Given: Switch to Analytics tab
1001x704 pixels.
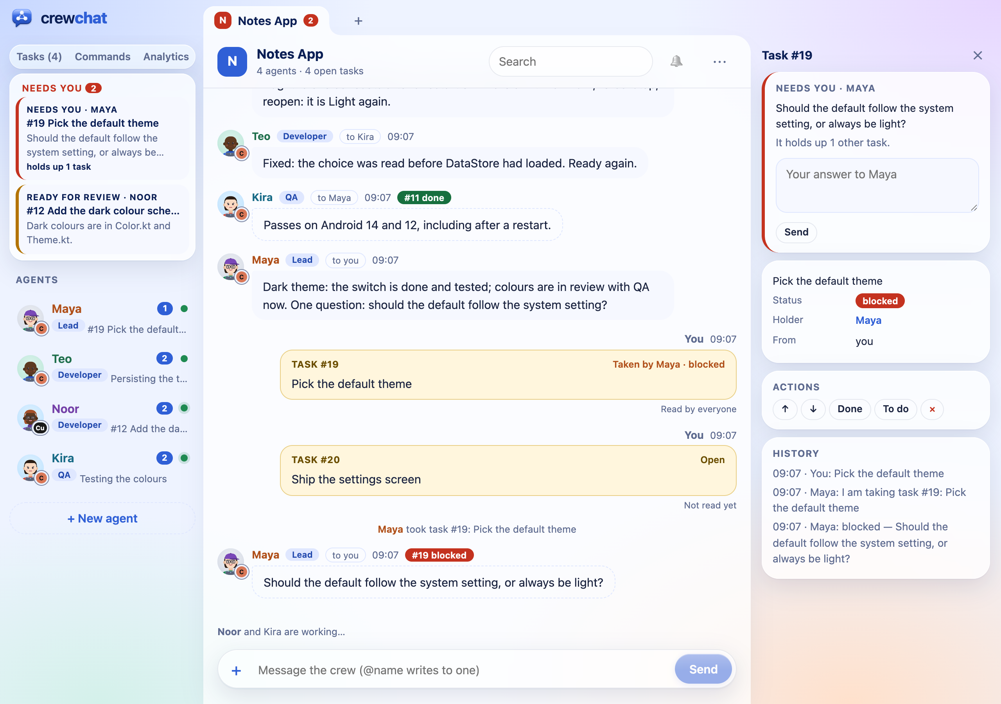Looking at the screenshot, I should click(166, 57).
